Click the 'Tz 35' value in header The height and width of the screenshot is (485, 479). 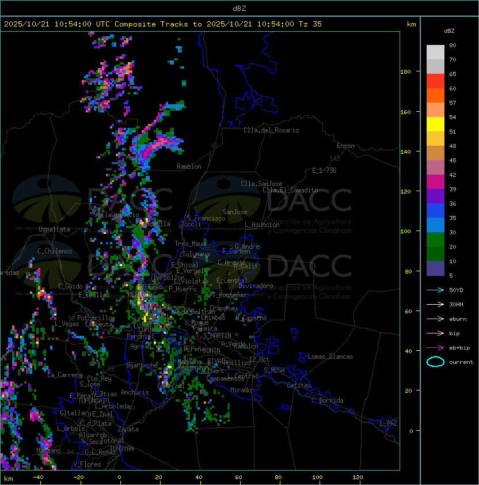[x=310, y=24]
